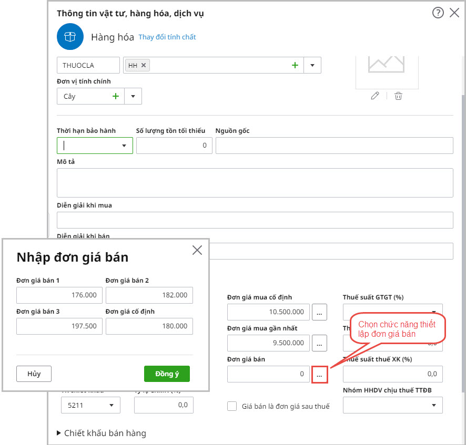This screenshot has height=445, width=466.
Task: Close the Nhập đơn giá bán popup
Action: pos(197,250)
